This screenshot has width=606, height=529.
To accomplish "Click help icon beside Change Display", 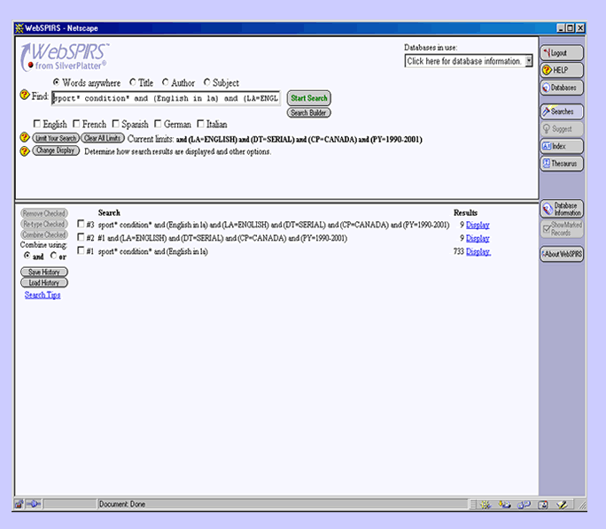I will click(x=25, y=151).
